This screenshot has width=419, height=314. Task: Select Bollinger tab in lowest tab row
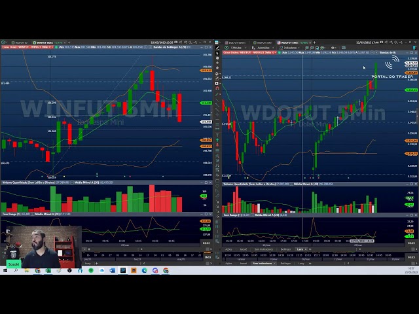pos(285,263)
